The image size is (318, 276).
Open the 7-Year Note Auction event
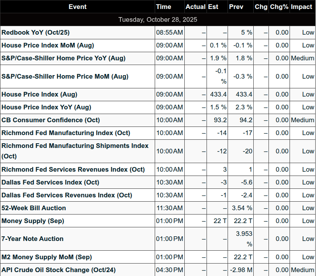pos(32,239)
